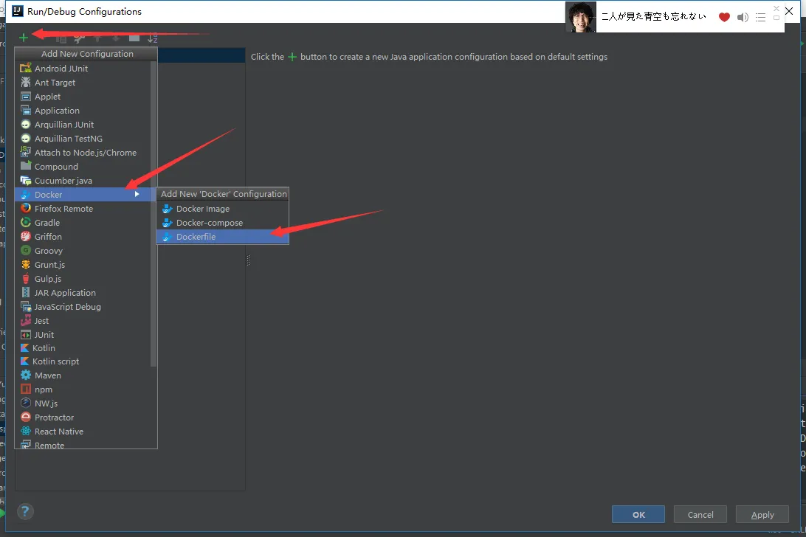Viewport: 806px width, 537px height.
Task: Click the Copy Configuration toolbar icon
Action: click(61, 38)
